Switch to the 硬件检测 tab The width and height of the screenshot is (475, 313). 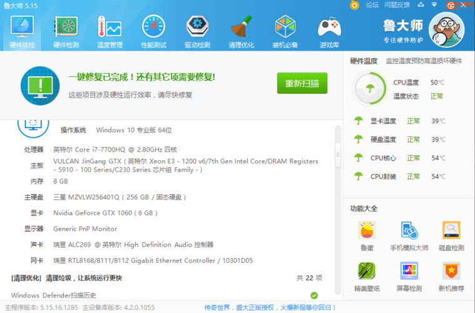66,32
